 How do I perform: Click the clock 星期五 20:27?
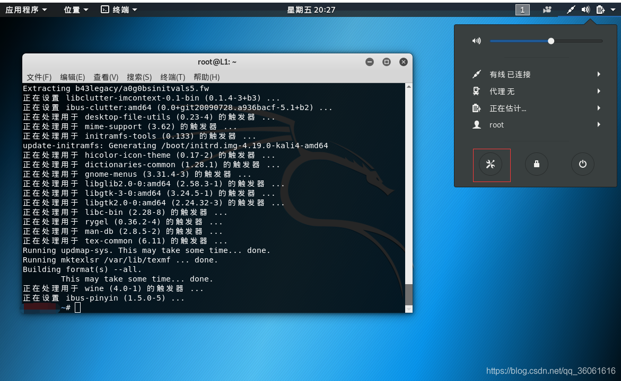point(311,10)
